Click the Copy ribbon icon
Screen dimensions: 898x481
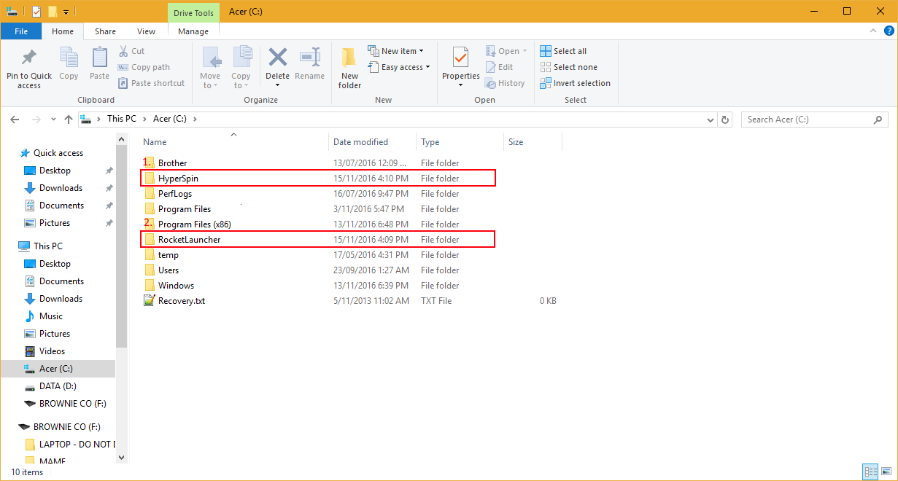[x=69, y=58]
